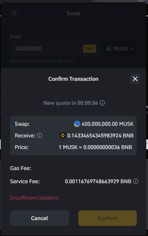Click the New quote countdown text

pyautogui.click(x=71, y=103)
